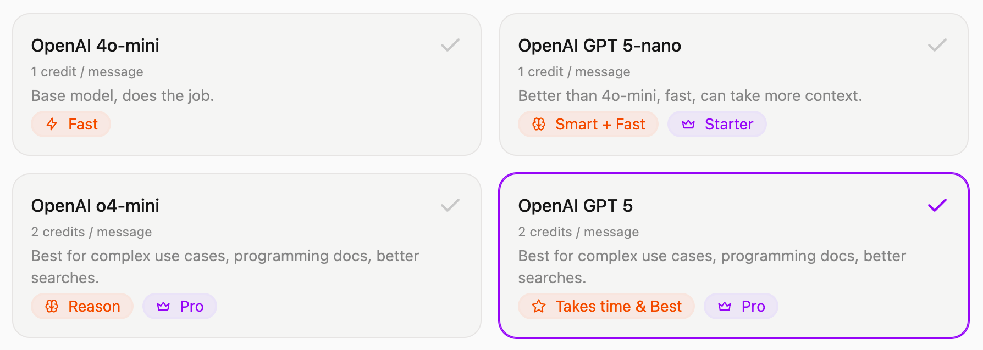Click 'Base model, does the job.' description
The height and width of the screenshot is (350, 983).
(122, 96)
